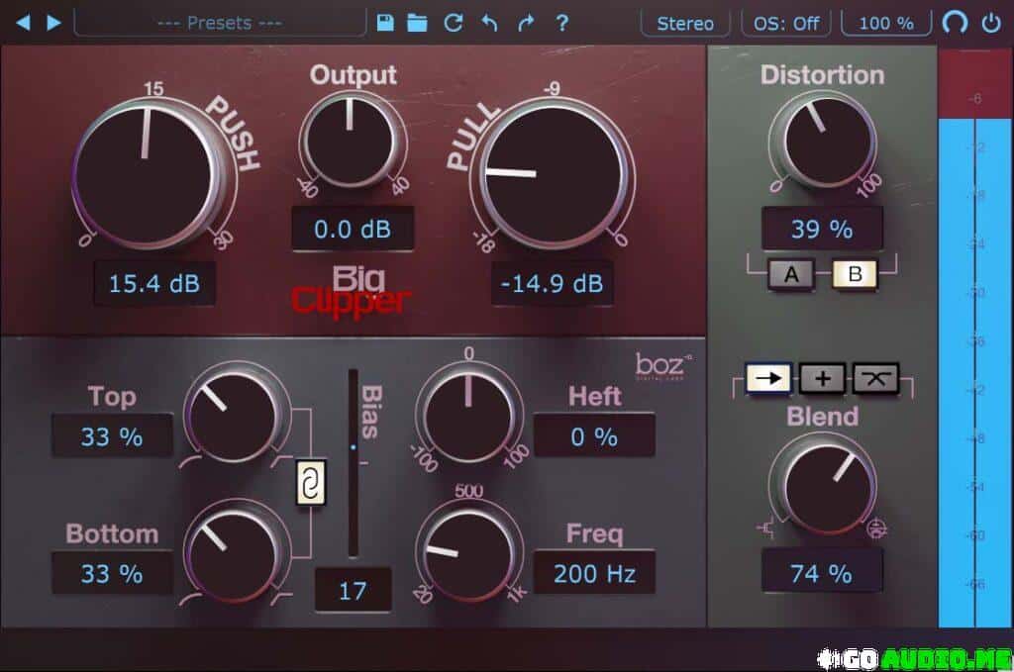The height and width of the screenshot is (672, 1014).
Task: Open the OS: Off oversampling dropdown
Action: (x=785, y=24)
